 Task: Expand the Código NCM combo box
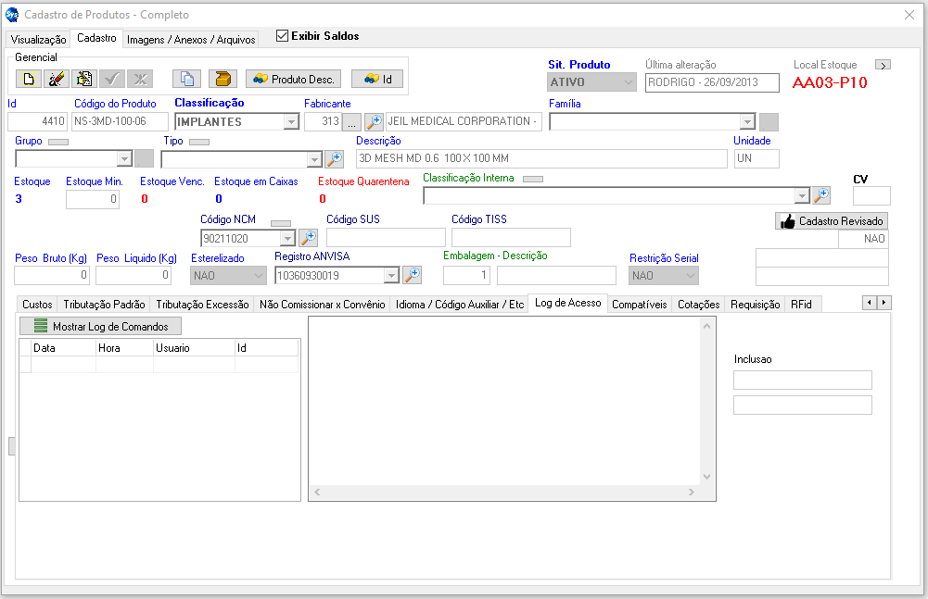click(287, 238)
